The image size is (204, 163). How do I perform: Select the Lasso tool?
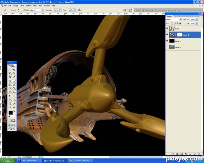click(10, 73)
